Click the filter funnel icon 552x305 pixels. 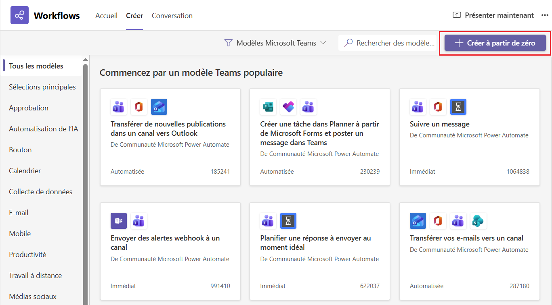(x=228, y=43)
